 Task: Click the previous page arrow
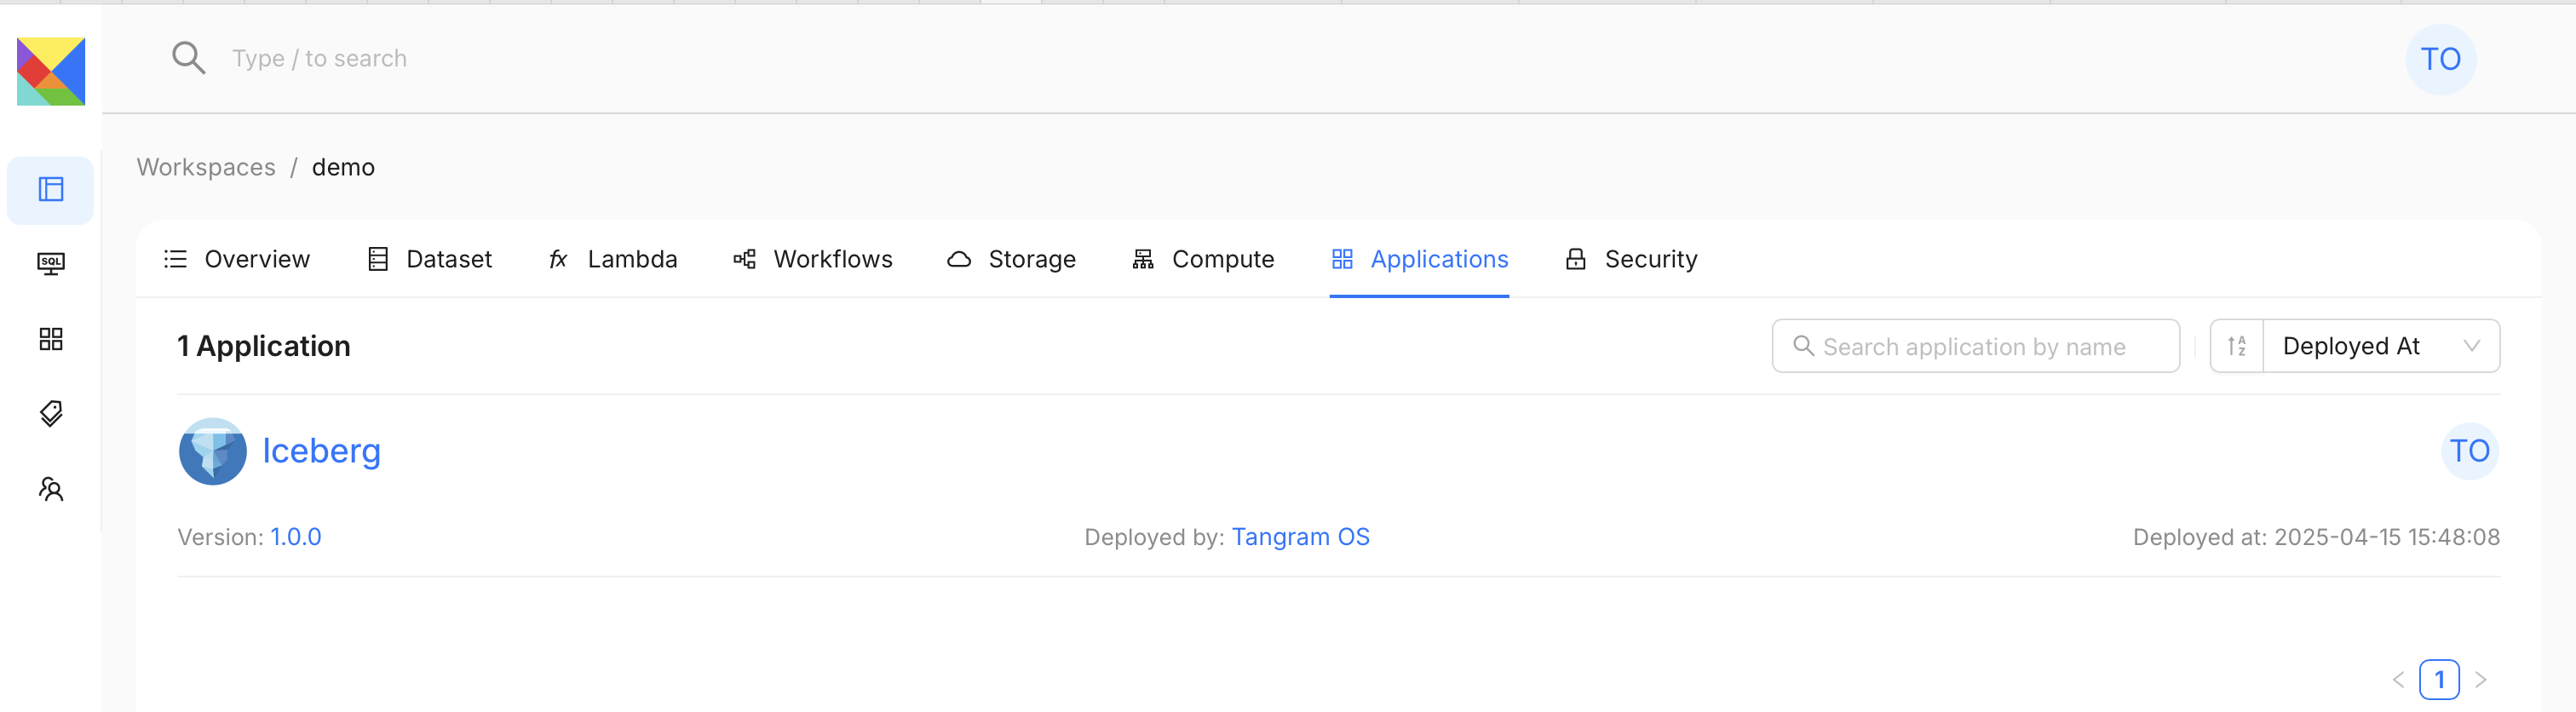(2398, 680)
